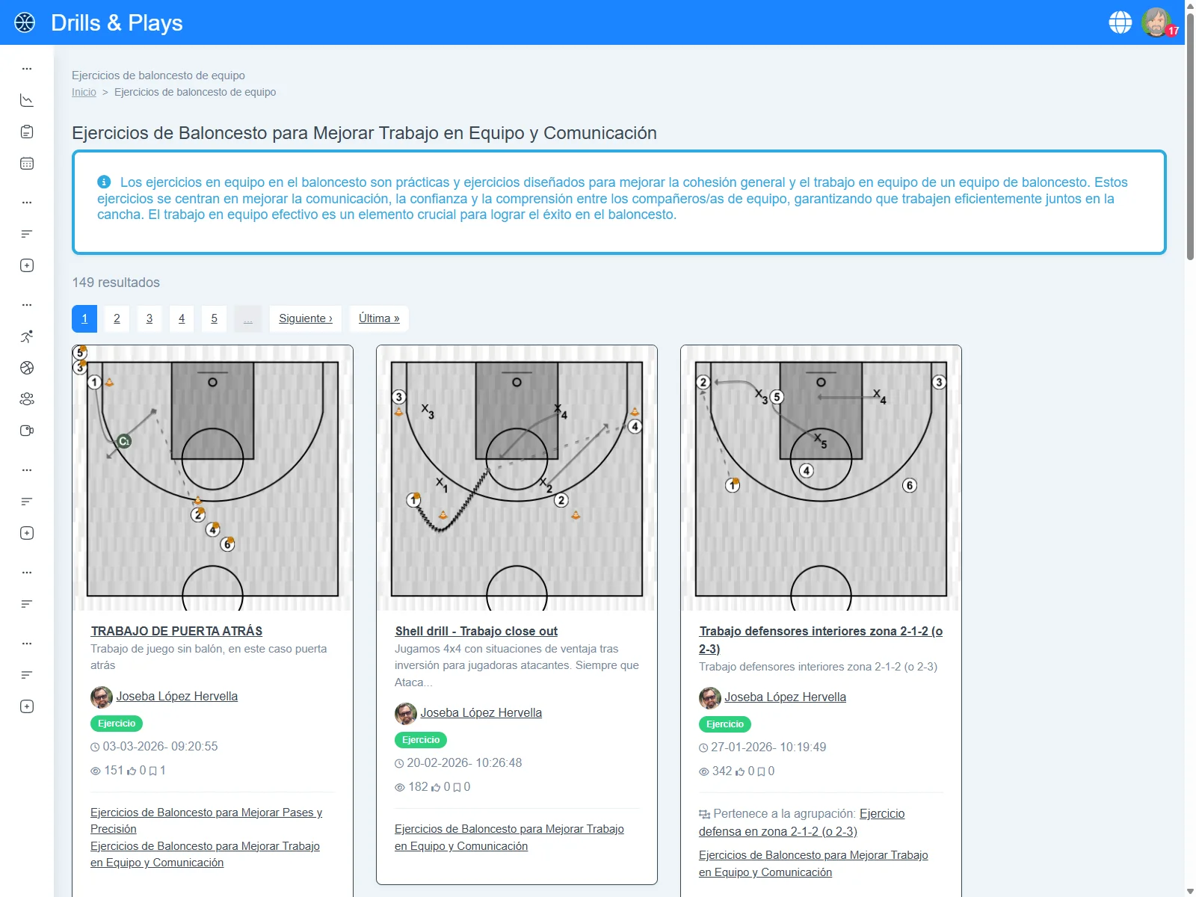1196x897 pixels.
Task: Click the Ejercicio tag on the first card
Action: click(x=116, y=723)
